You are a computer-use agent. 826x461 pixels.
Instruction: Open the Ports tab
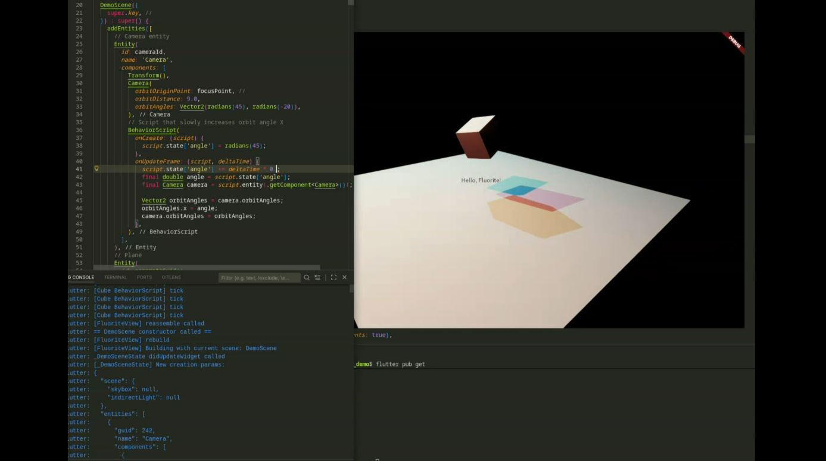coord(144,278)
